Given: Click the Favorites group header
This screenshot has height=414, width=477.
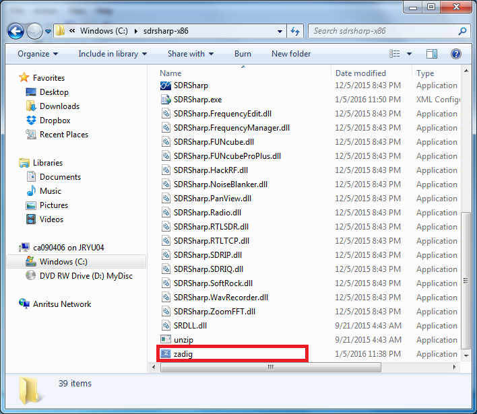Looking at the screenshot, I should pos(42,78).
